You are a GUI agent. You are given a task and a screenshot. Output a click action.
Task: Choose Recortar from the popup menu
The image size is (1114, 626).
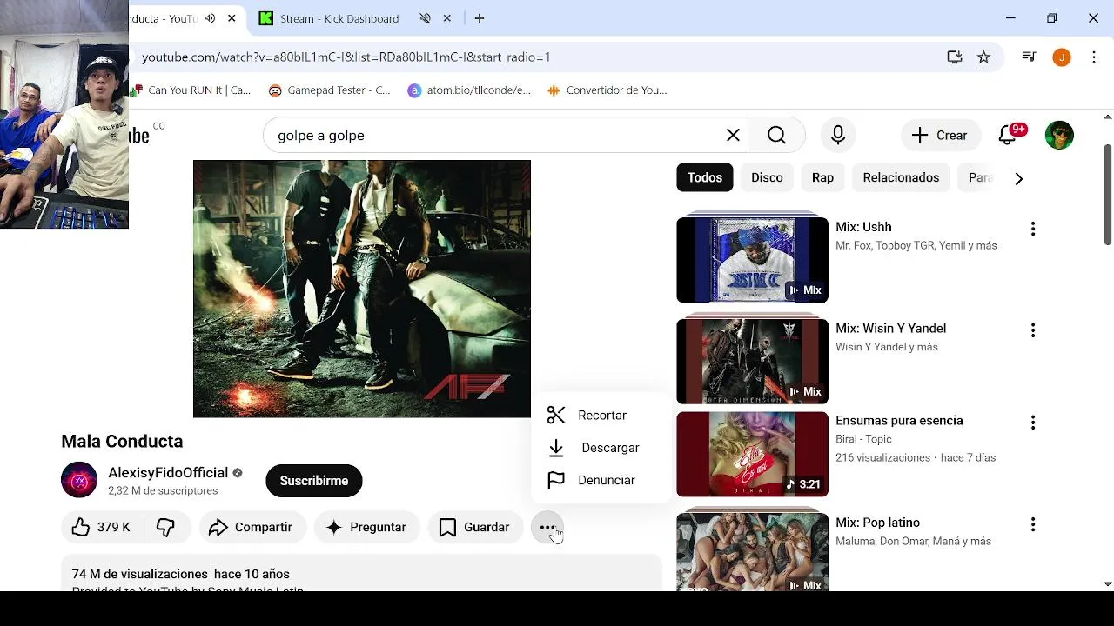(x=601, y=416)
